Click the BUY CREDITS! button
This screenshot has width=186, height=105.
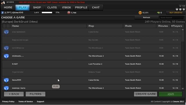(176, 13)
